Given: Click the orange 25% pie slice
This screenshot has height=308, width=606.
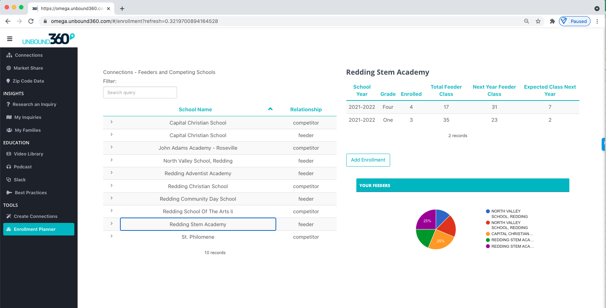Looking at the screenshot, I should [x=441, y=240].
